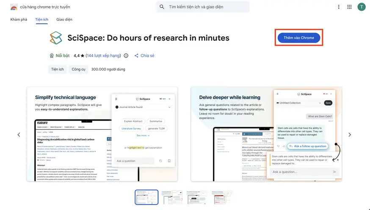Go to the next screenshot arrow
Image resolution: width=370 pixels, height=210 pixels.
[x=350, y=135]
